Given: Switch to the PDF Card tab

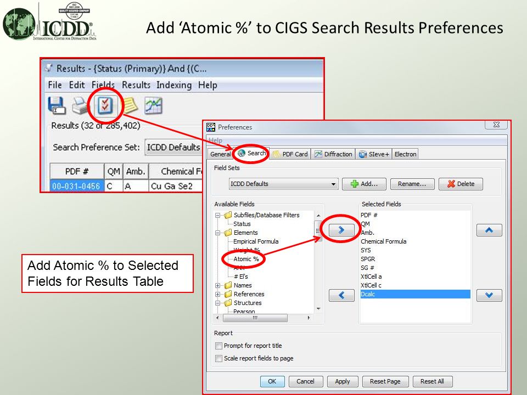Looking at the screenshot, I should (290, 154).
